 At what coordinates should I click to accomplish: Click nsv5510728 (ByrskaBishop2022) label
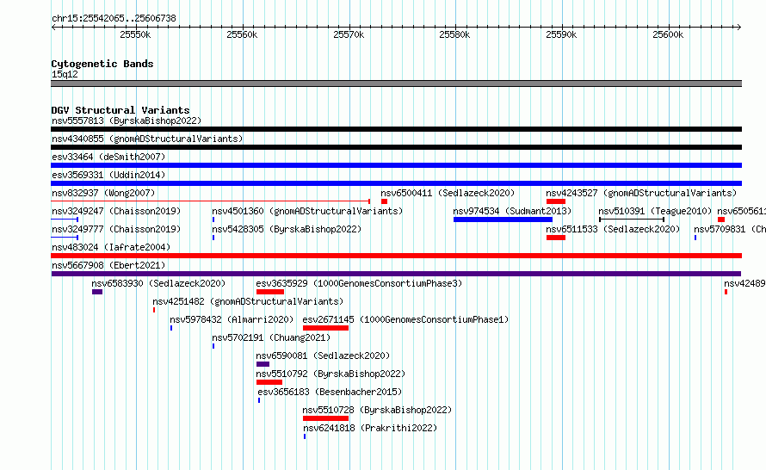pyautogui.click(x=377, y=410)
